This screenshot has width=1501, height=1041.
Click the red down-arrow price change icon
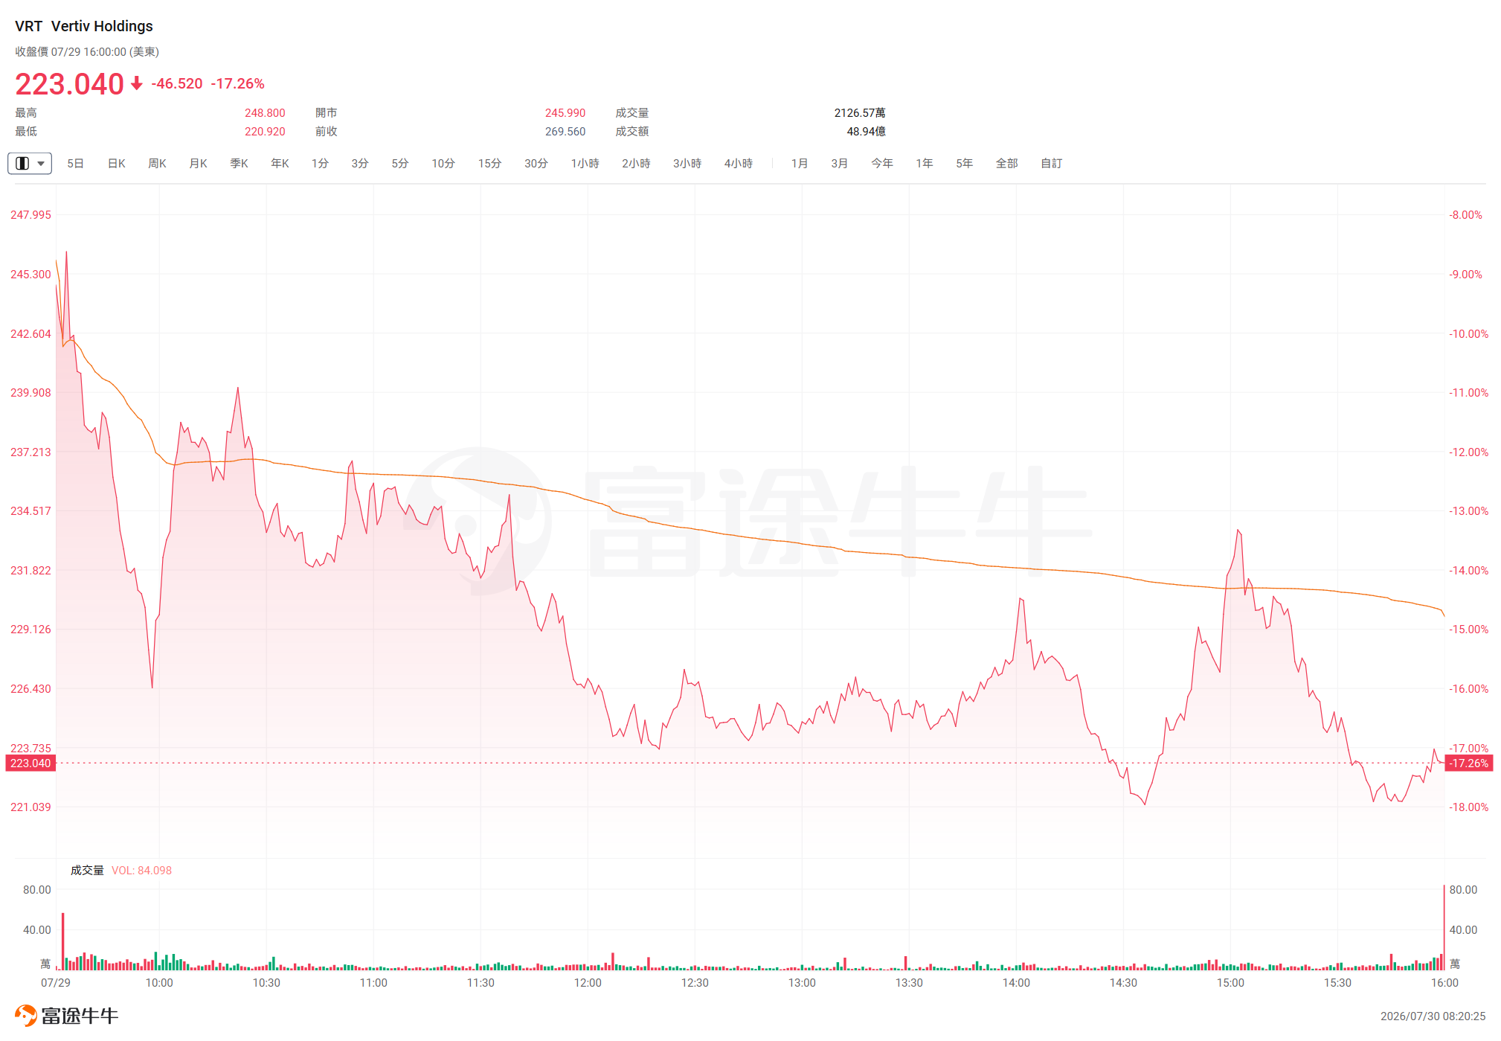[137, 83]
